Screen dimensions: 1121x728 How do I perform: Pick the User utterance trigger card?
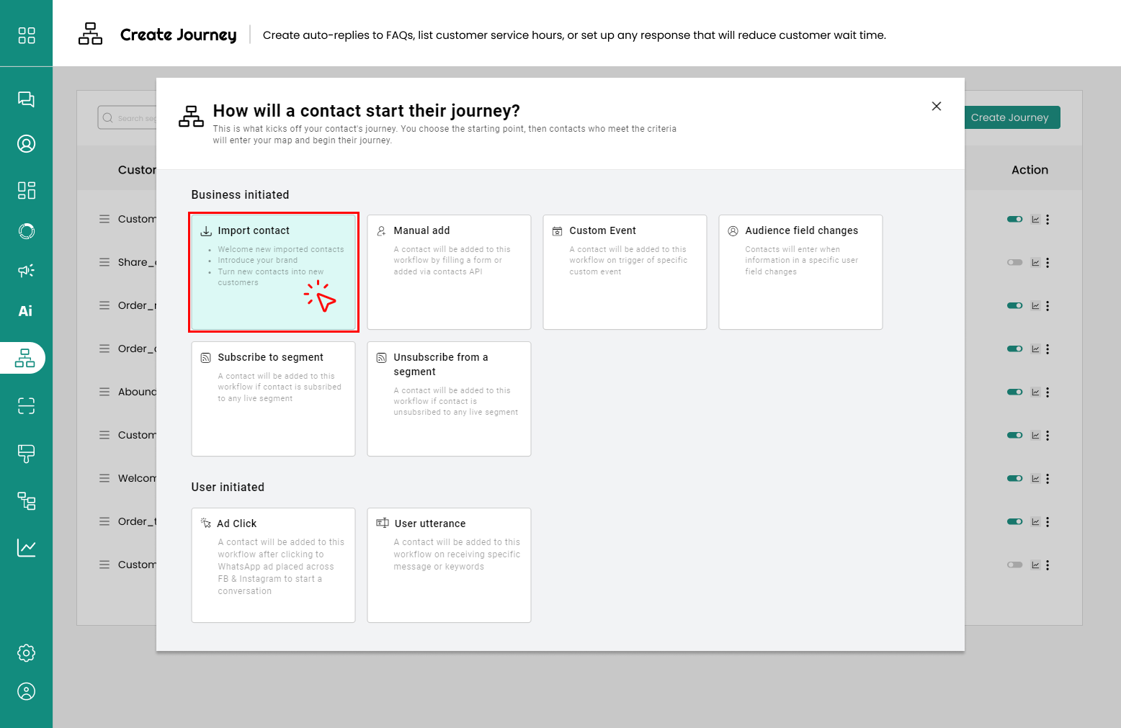(449, 565)
